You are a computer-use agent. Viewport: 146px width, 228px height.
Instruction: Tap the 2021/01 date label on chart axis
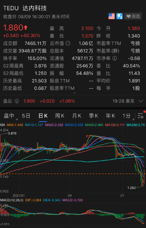pyautogui.click(x=19, y=195)
